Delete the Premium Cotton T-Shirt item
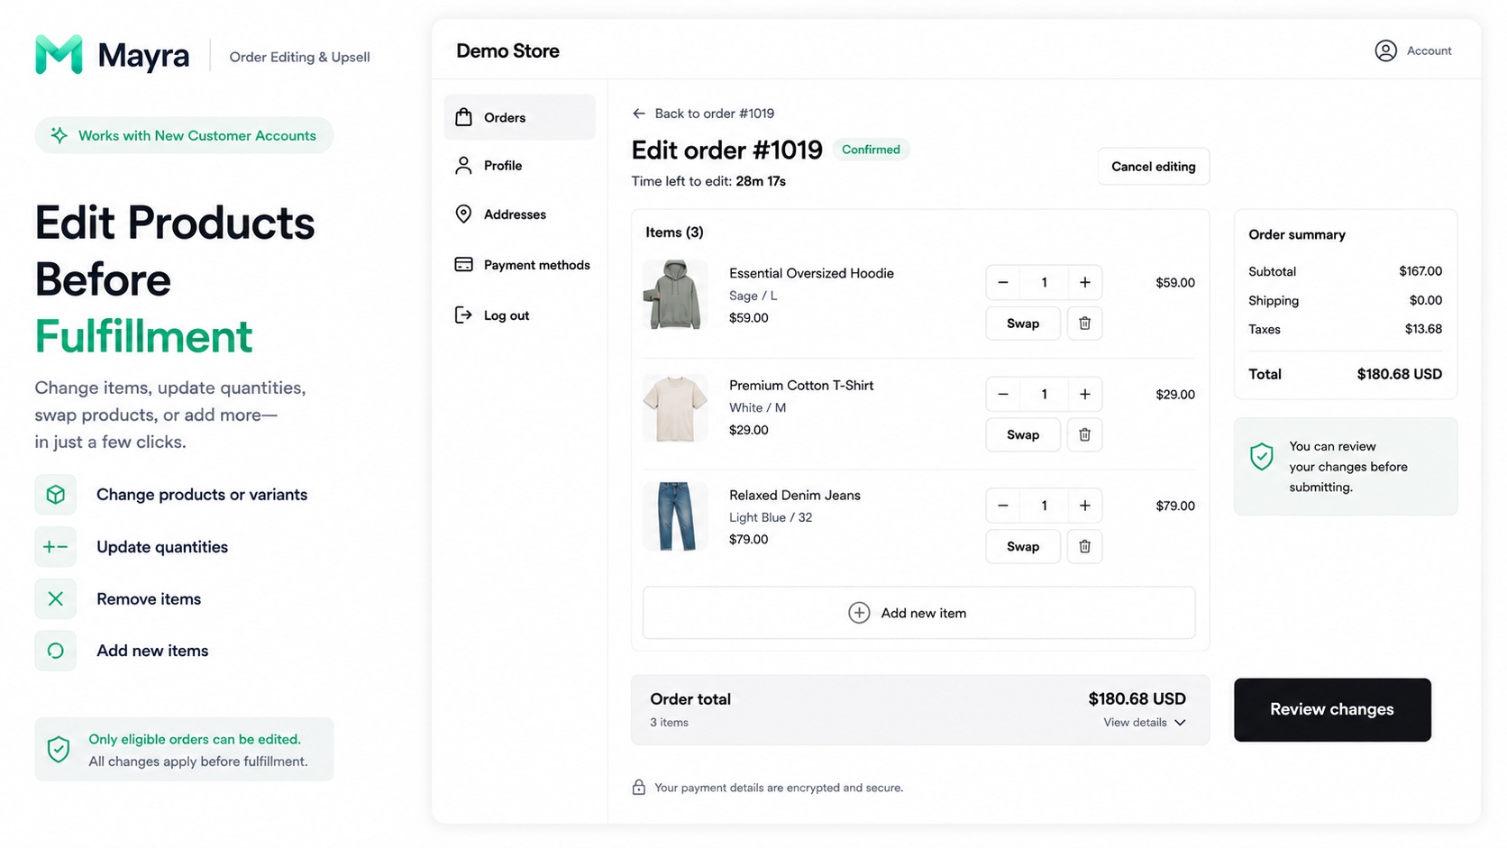 click(x=1084, y=435)
